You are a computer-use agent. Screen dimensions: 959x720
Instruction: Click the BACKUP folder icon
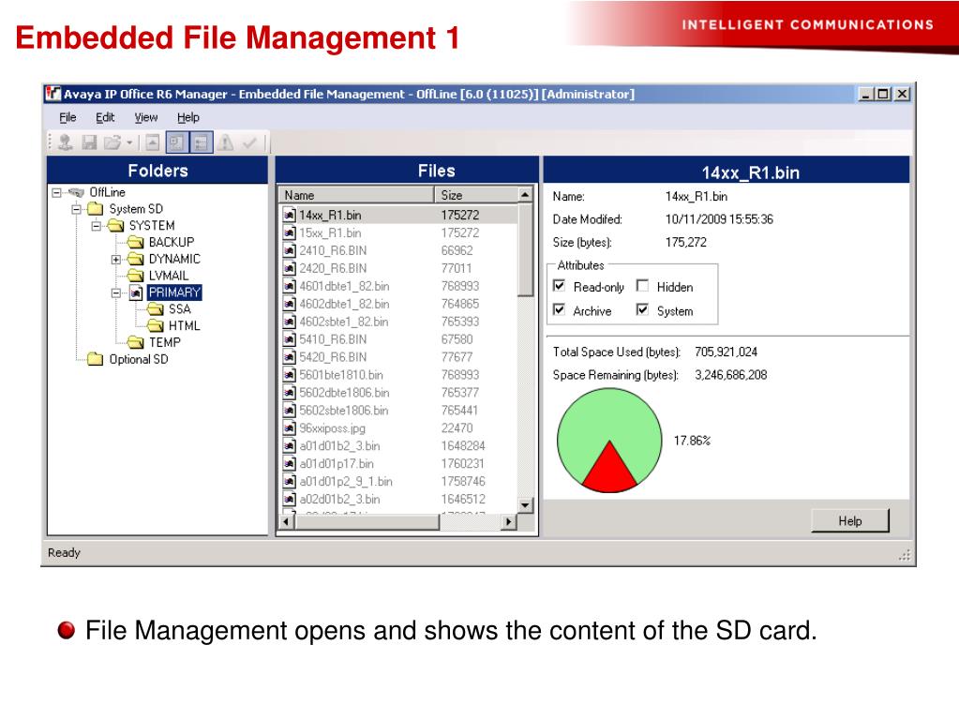135,242
